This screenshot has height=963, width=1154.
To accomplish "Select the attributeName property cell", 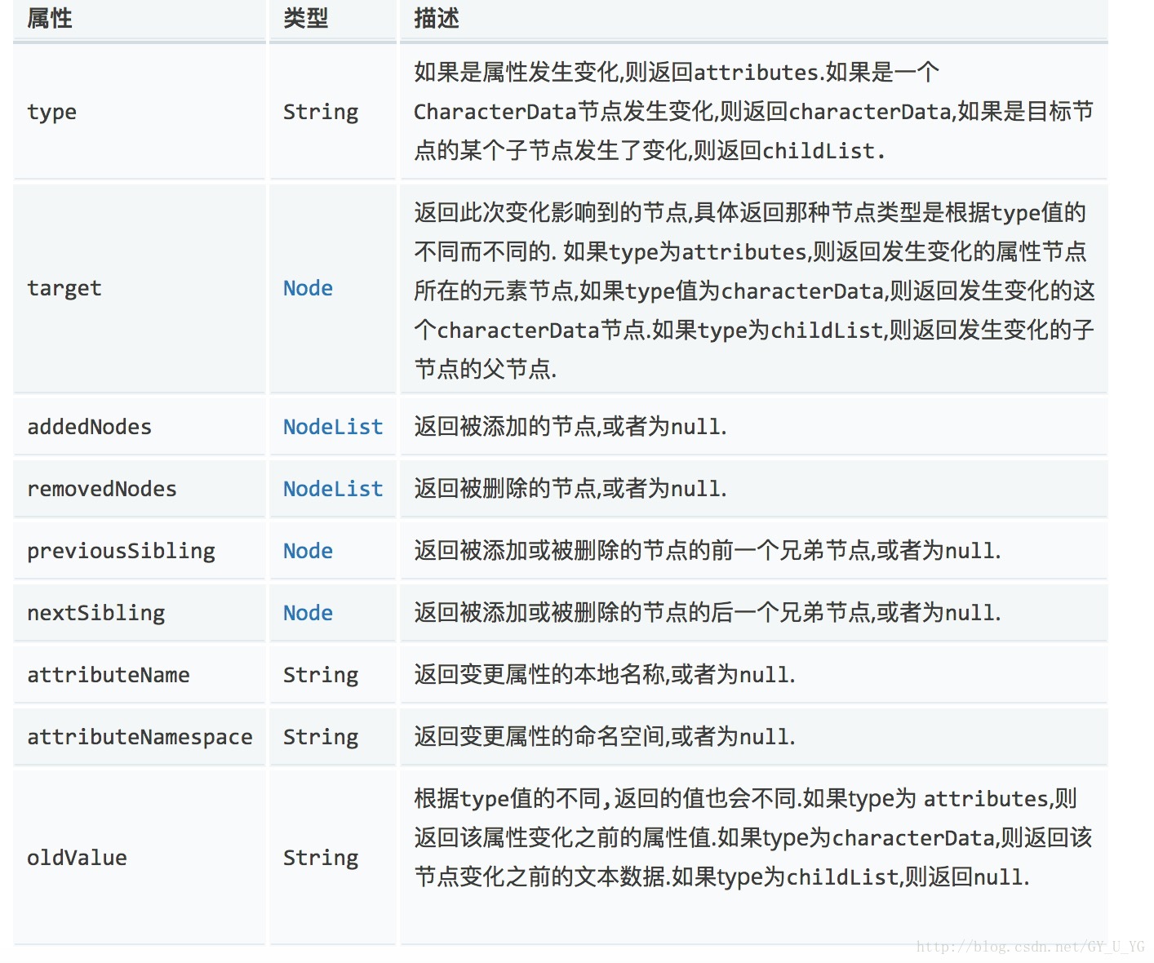I will tap(139, 675).
